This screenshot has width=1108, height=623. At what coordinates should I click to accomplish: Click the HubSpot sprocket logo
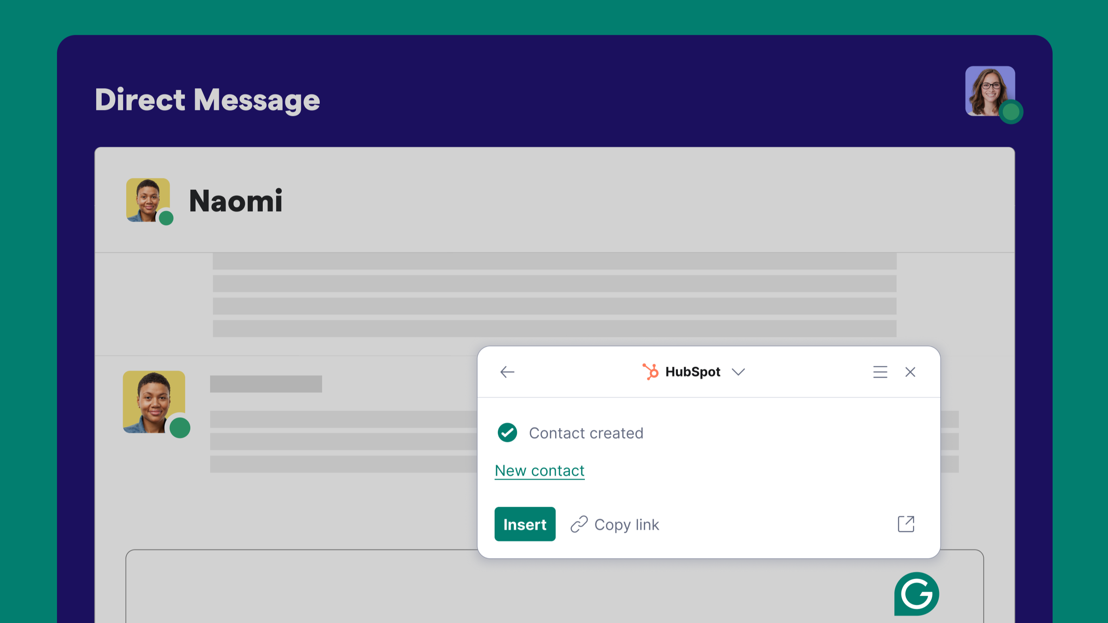pyautogui.click(x=650, y=371)
